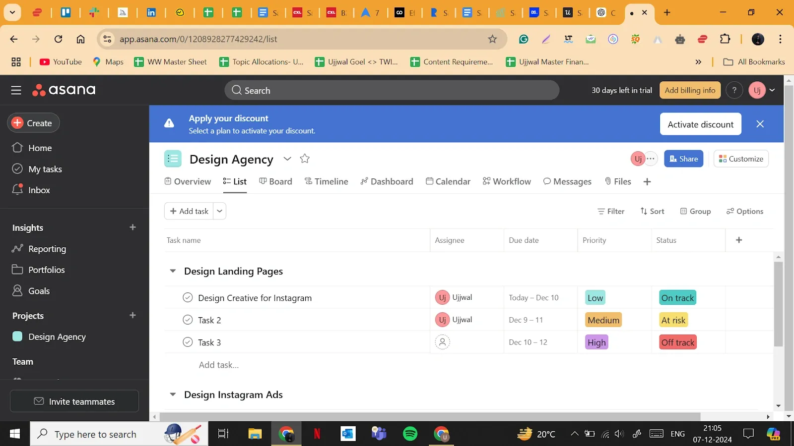
Task: Click the High priority tag on Task 3
Action: (x=596, y=342)
